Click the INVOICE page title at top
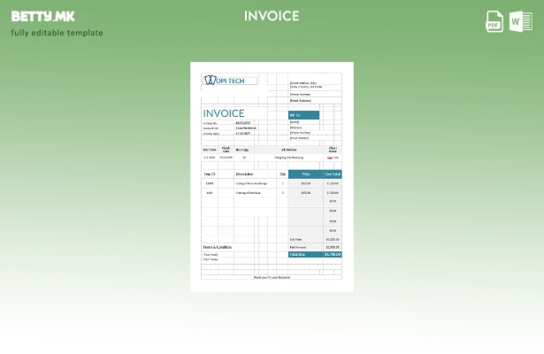 pos(272,16)
